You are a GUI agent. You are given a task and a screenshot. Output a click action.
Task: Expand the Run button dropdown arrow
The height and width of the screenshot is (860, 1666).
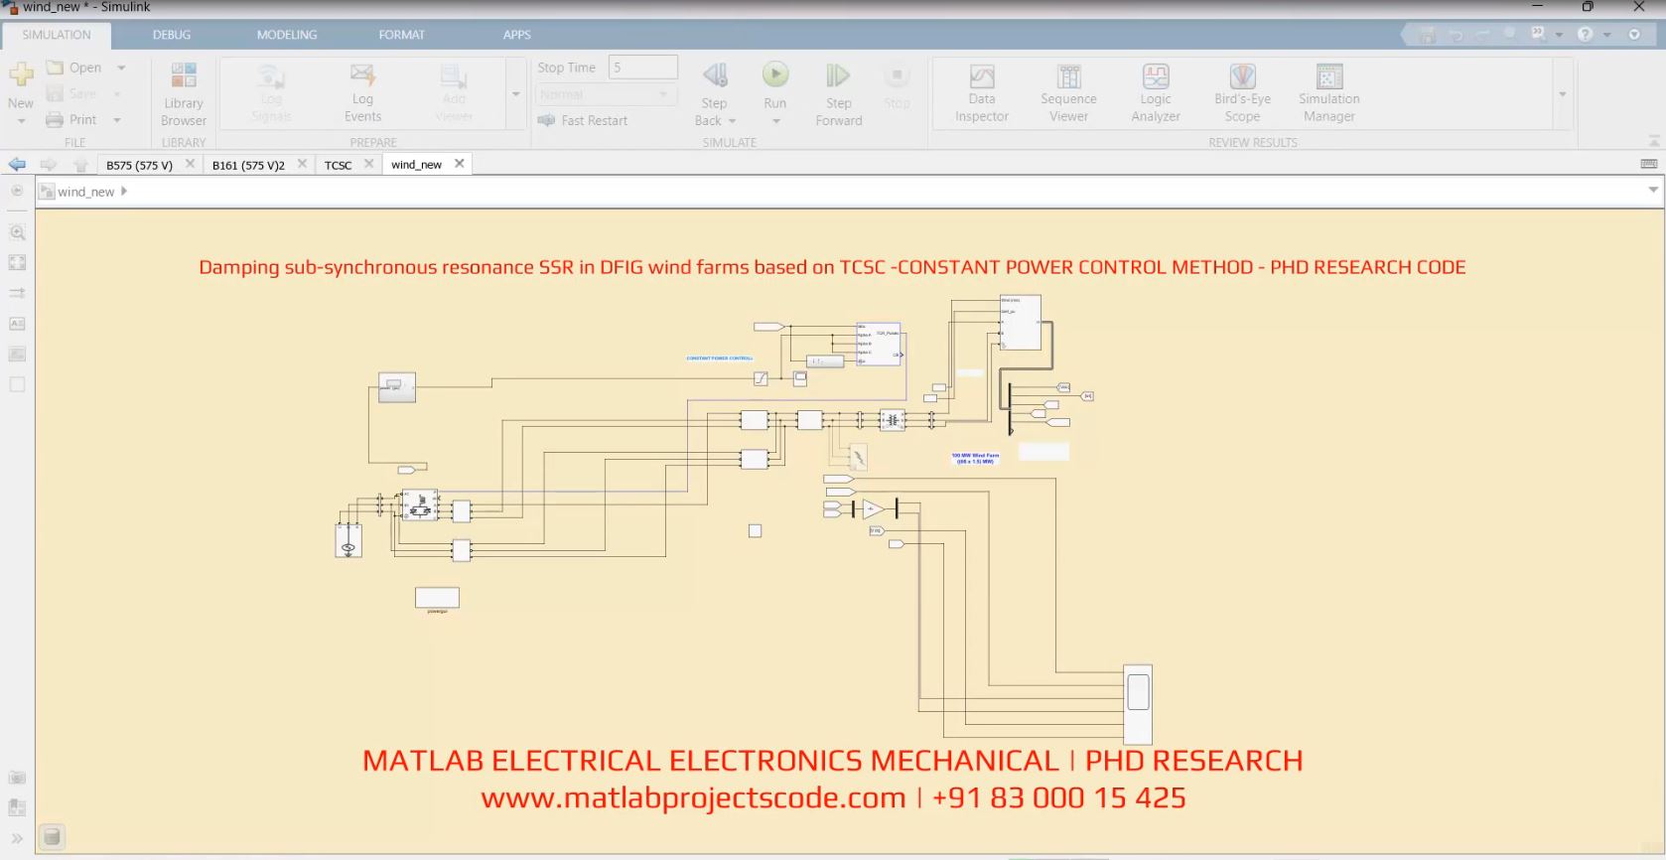tap(775, 121)
